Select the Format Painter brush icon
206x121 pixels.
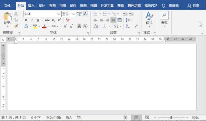click(16, 26)
